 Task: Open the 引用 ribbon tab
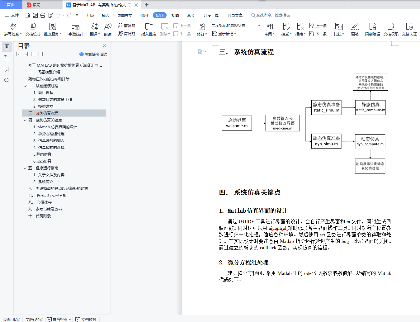point(144,15)
